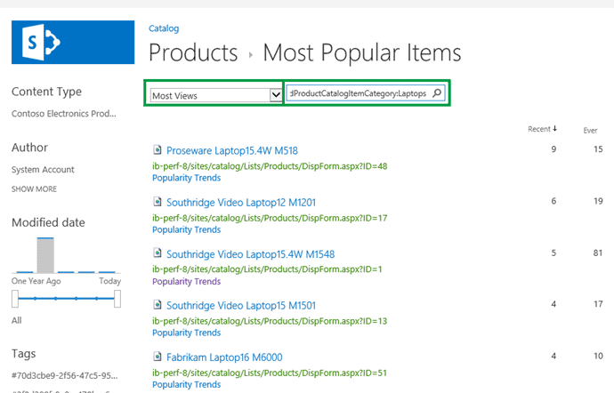Open the Catalog breadcrumb link
This screenshot has height=393, width=614.
click(164, 28)
